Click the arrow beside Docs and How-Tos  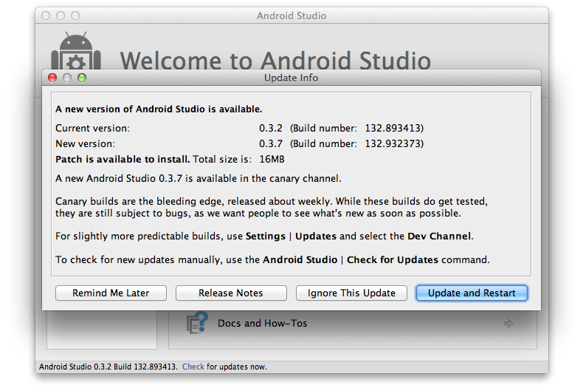pos(508,323)
